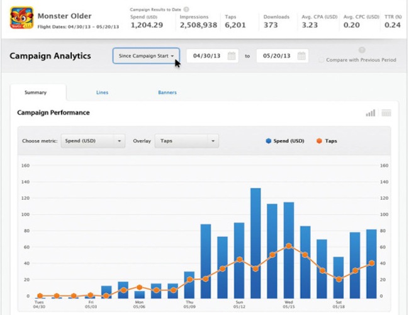
Task: Open the start date calendar picker icon
Action: [232, 56]
